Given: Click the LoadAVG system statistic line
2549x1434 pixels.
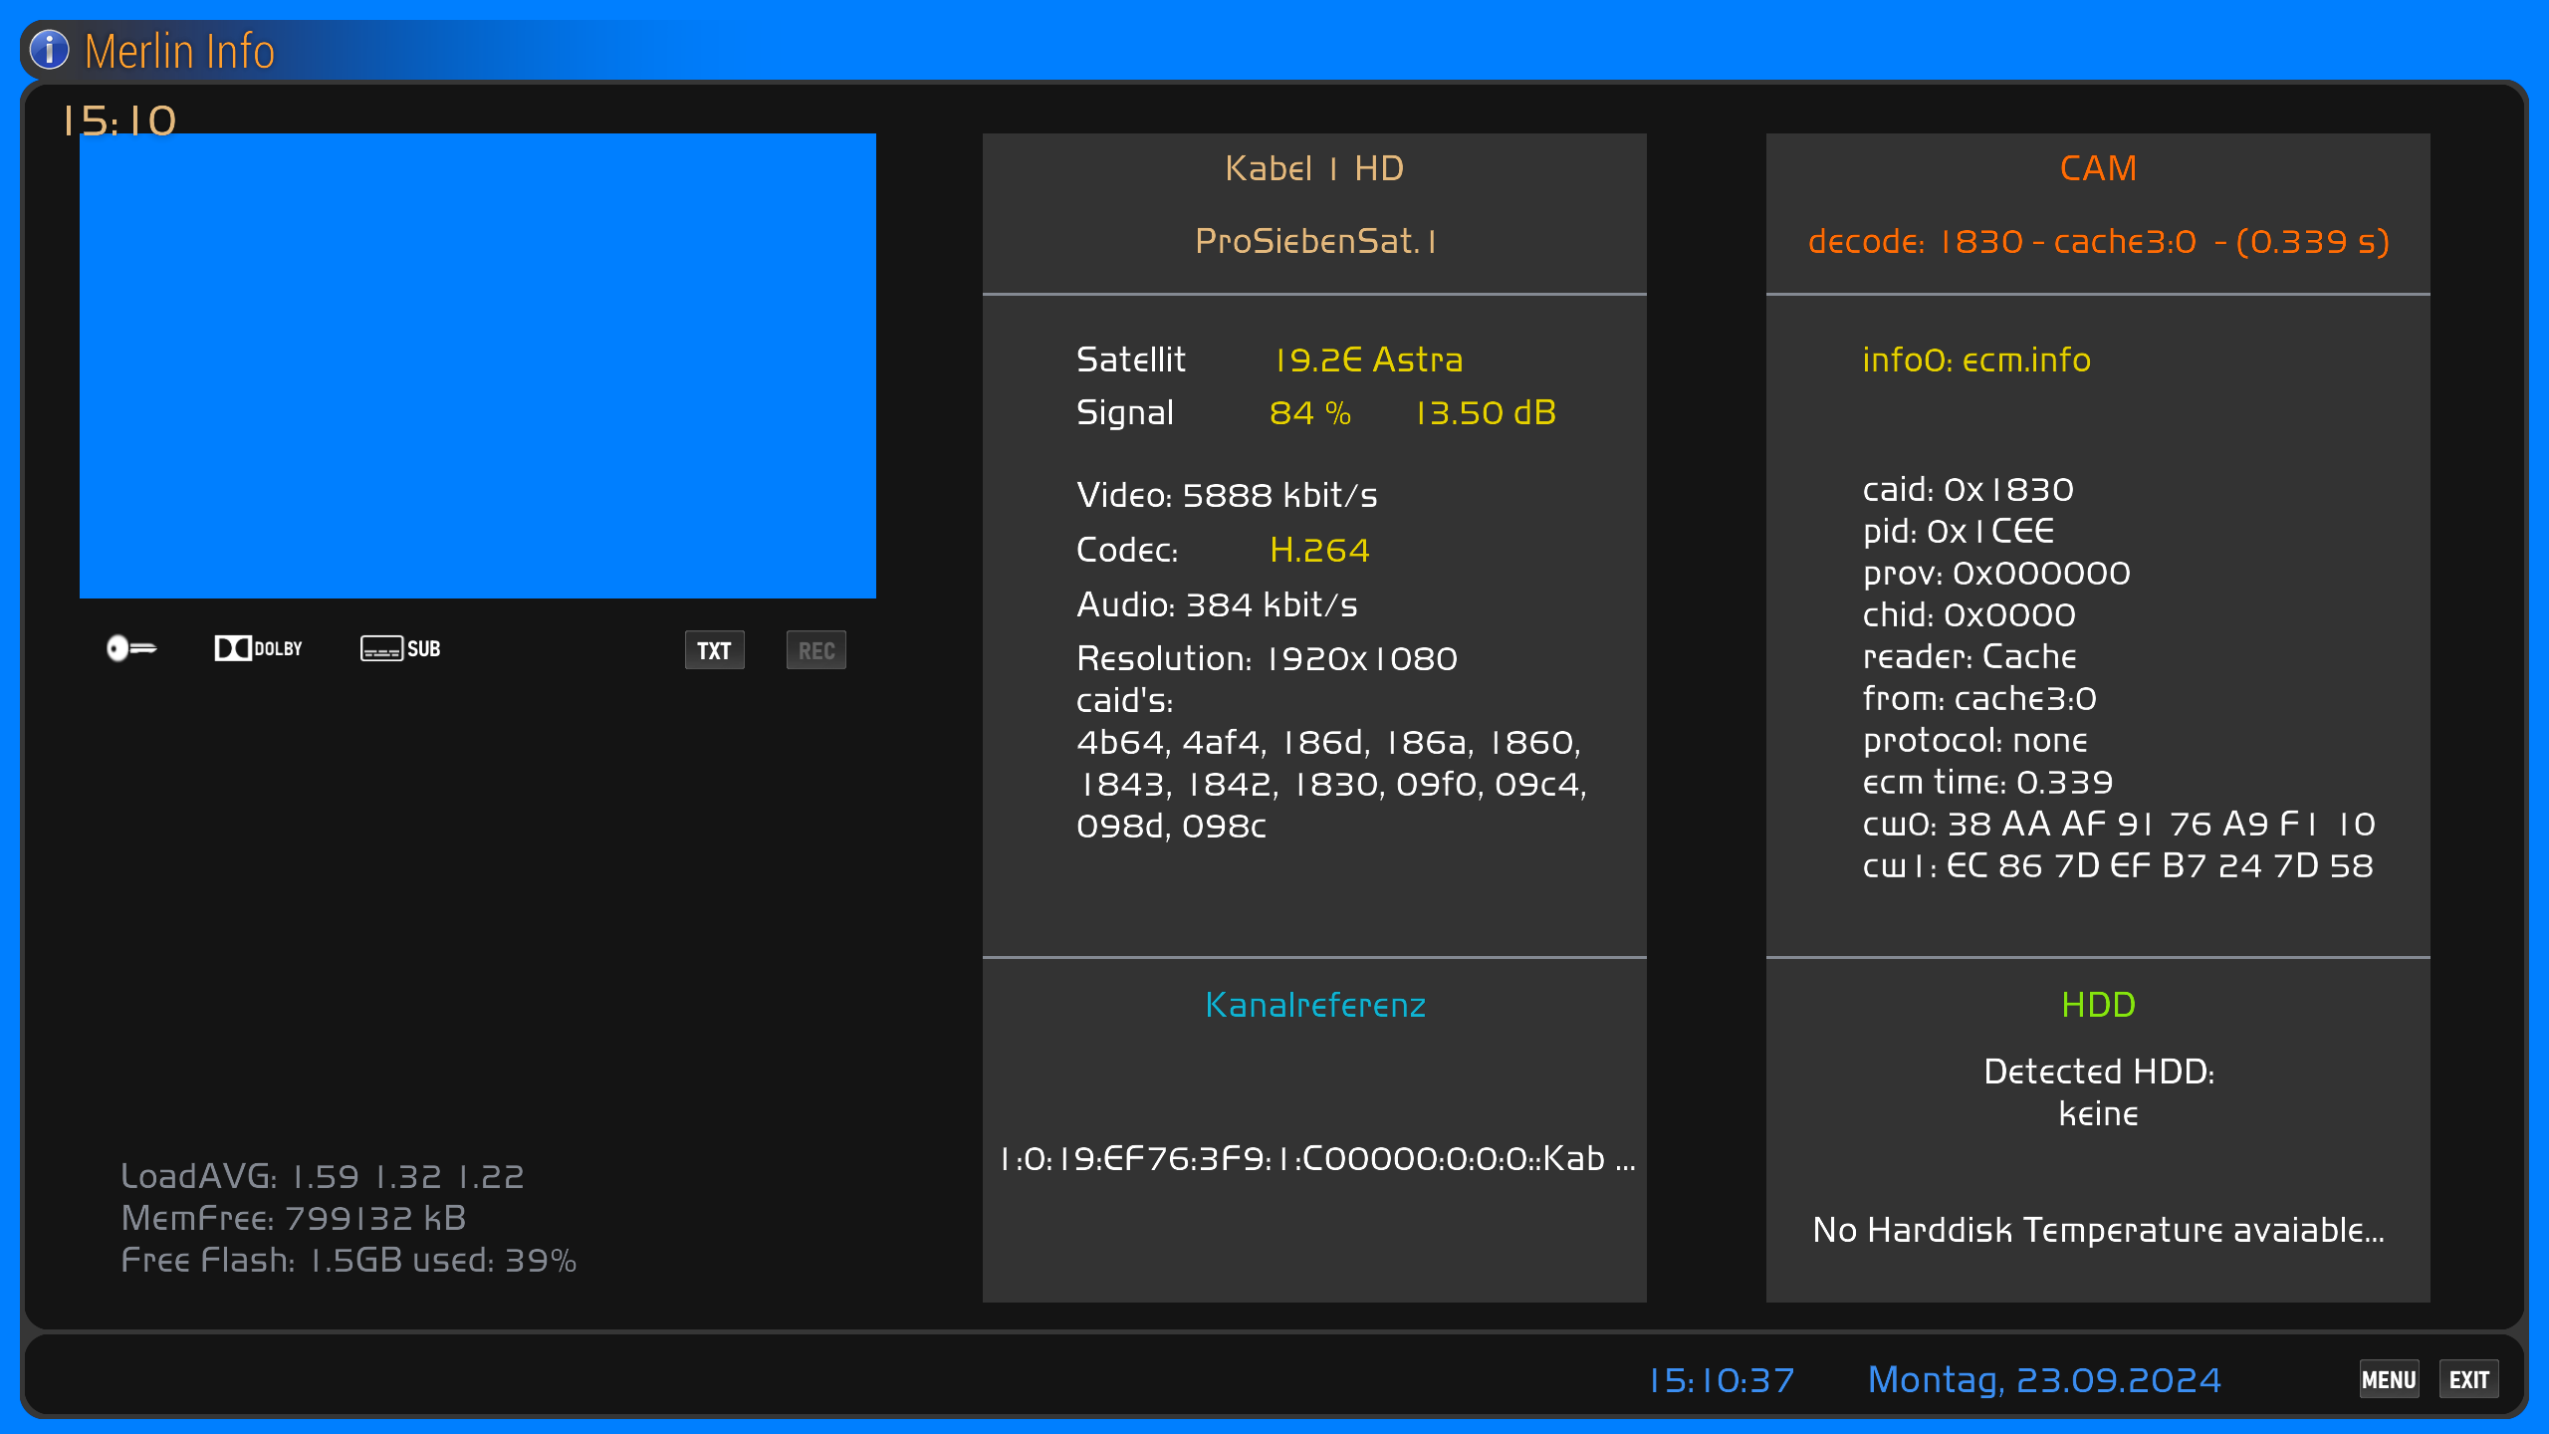Looking at the screenshot, I should click(322, 1176).
